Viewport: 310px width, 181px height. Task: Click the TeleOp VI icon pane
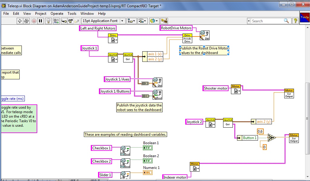tap(305, 18)
